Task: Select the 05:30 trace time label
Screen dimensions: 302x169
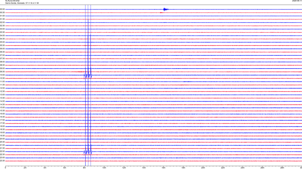Action: tap(2, 45)
